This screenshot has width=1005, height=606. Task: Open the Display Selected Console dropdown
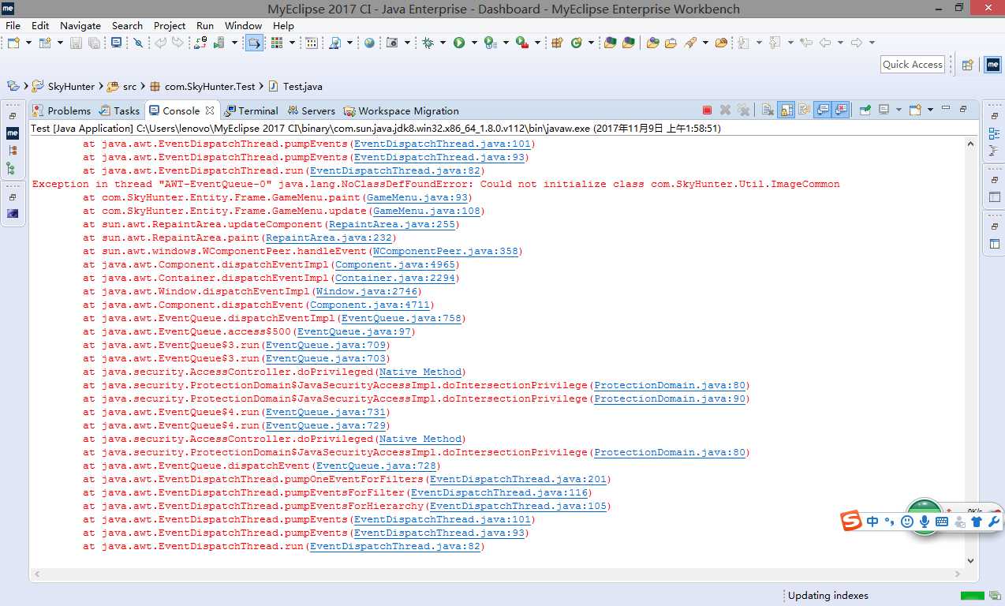[898, 110]
